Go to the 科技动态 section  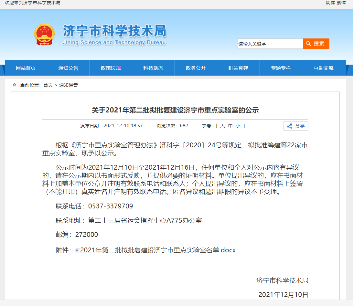153,68
